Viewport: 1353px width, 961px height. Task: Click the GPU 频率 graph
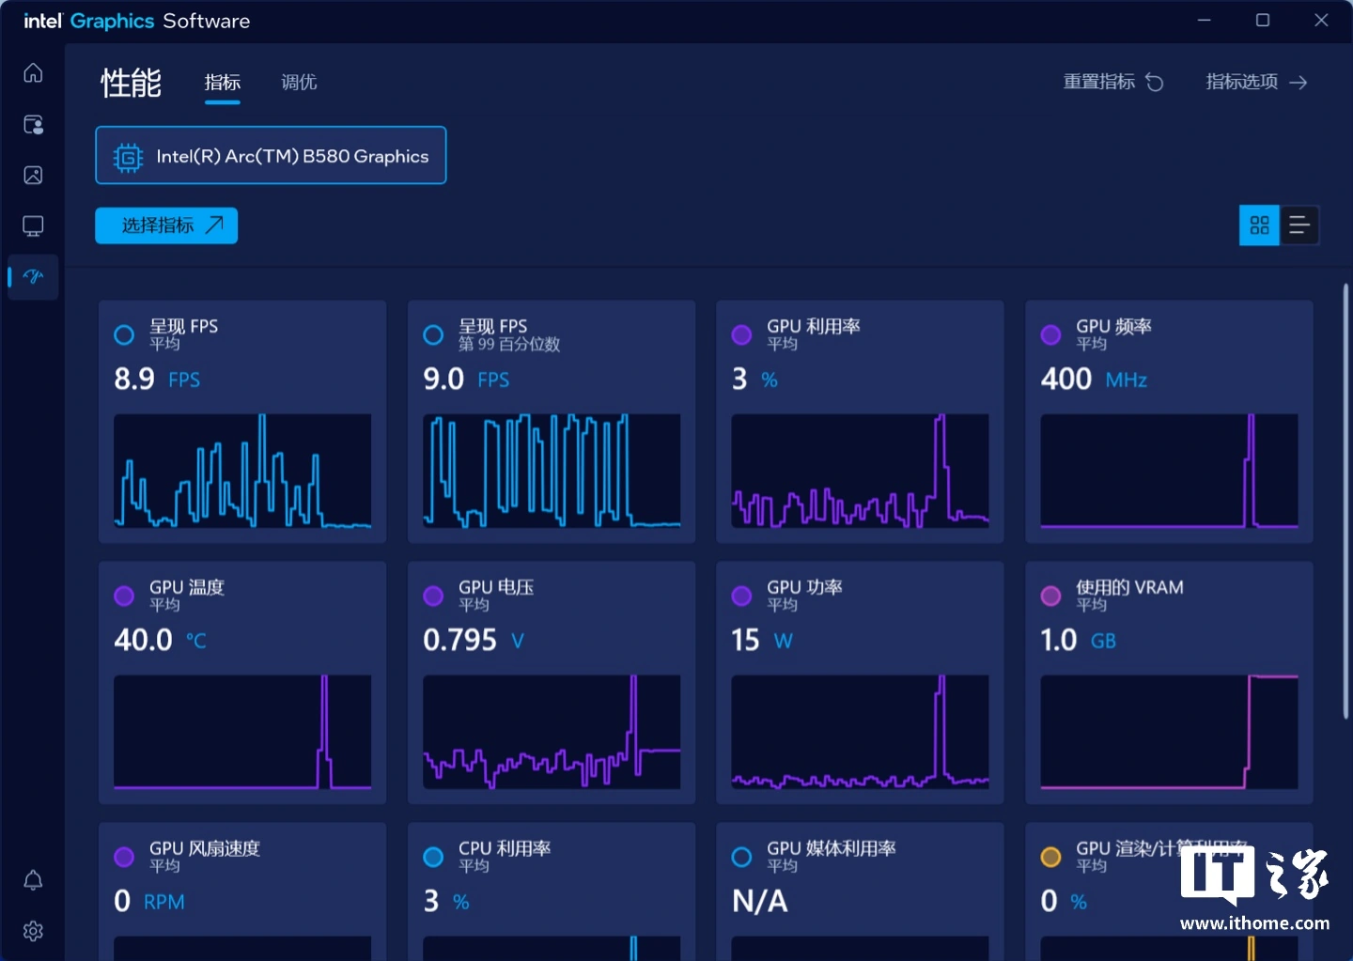pos(1169,471)
